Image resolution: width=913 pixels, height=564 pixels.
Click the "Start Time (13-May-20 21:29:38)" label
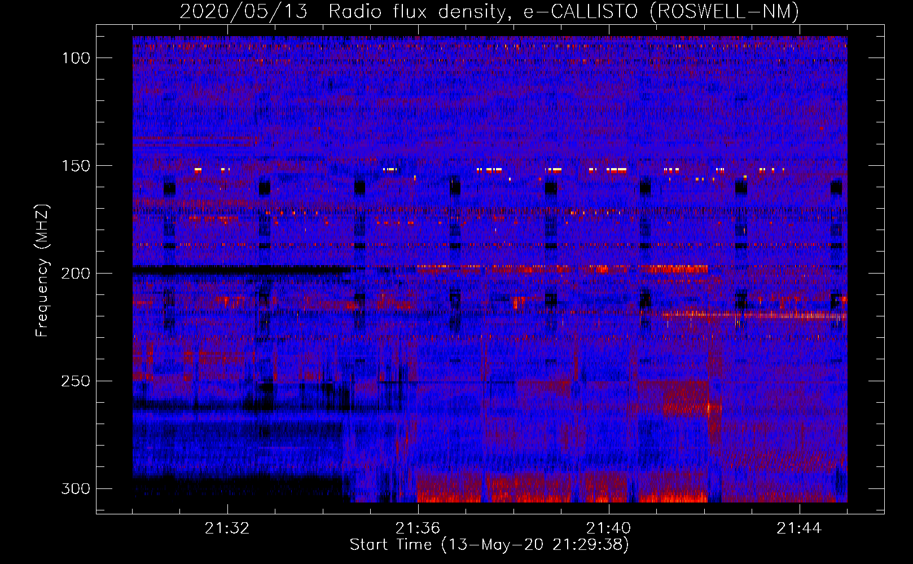pos(489,545)
